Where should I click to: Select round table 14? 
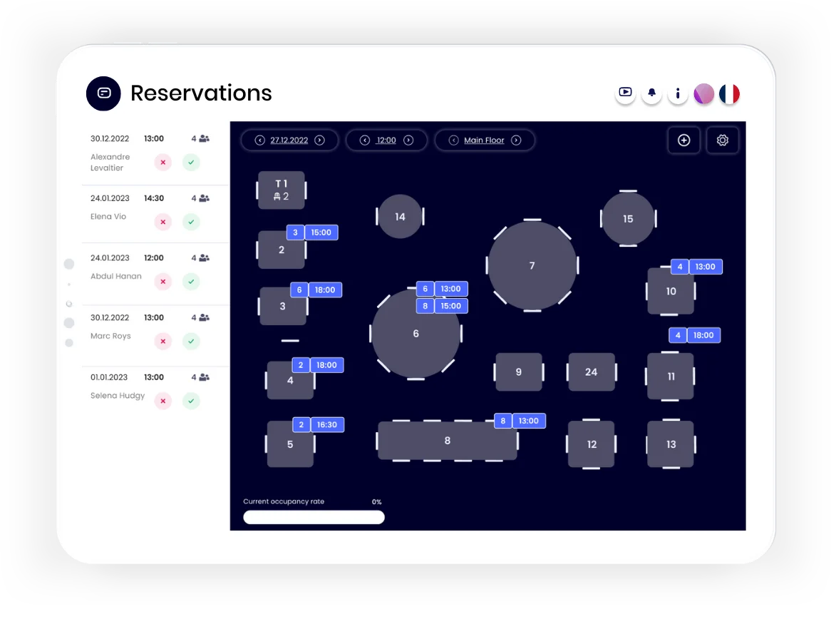tap(400, 216)
